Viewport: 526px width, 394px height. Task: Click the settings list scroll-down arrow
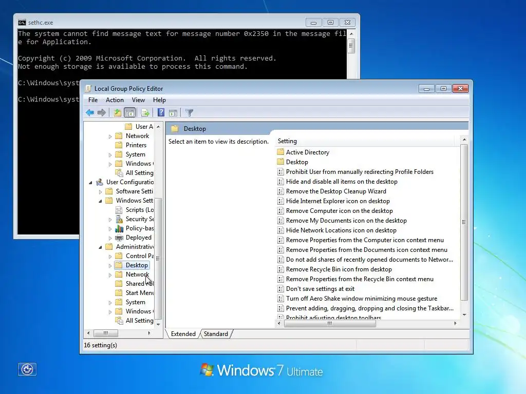tap(464, 314)
